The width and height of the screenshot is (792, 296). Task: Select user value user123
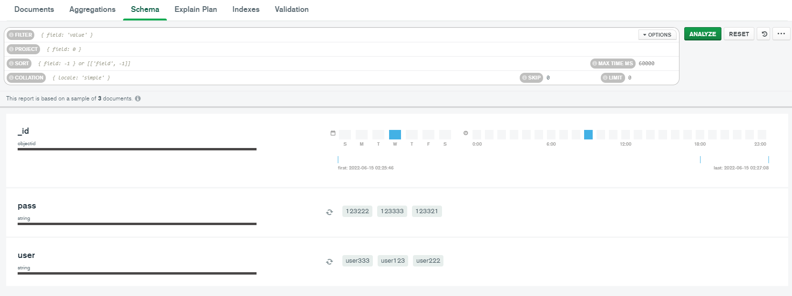pos(393,261)
